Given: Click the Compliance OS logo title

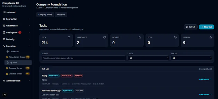Looking at the screenshot, I should click(x=11, y=3).
